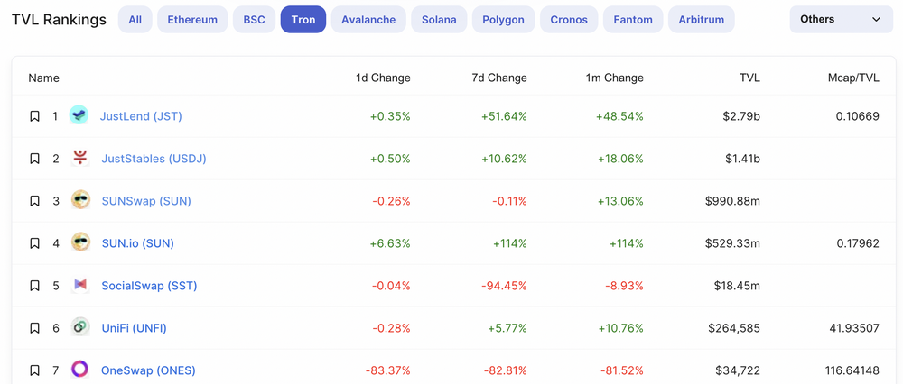Image resolution: width=903 pixels, height=384 pixels.
Task: Filter rankings by Arbitrum
Action: [701, 20]
